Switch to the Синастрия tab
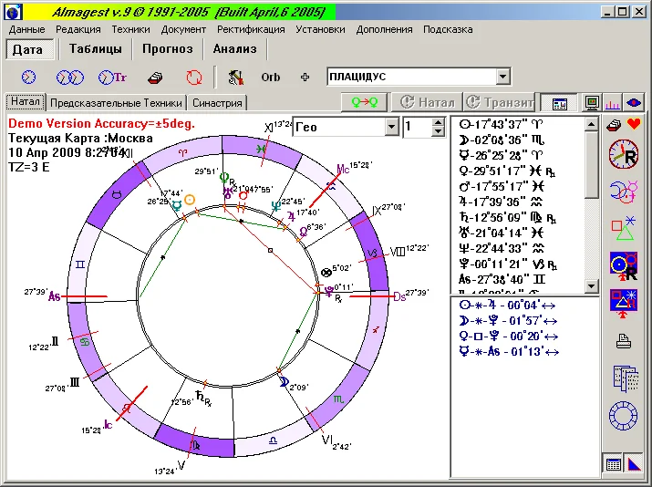 tap(218, 103)
